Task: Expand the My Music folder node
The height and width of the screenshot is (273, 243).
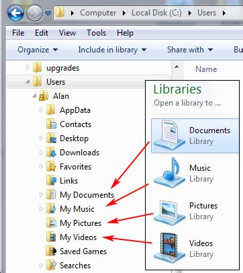Action: pos(41,208)
